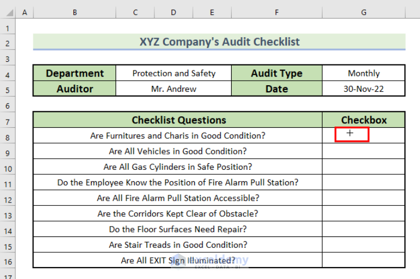This screenshot has width=420, height=279.
Task: Select column D header
Action: coord(174,12)
